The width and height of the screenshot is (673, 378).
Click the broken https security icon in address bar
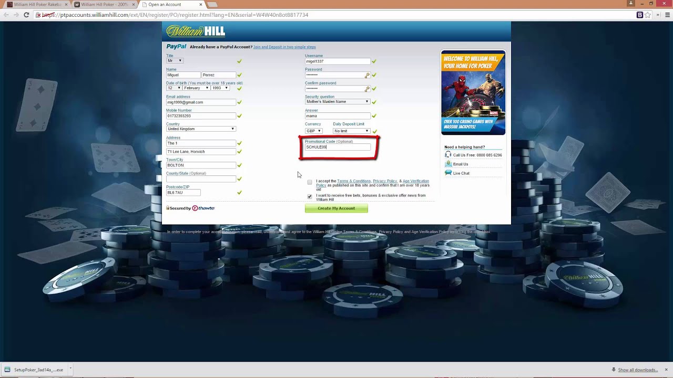tap(38, 15)
